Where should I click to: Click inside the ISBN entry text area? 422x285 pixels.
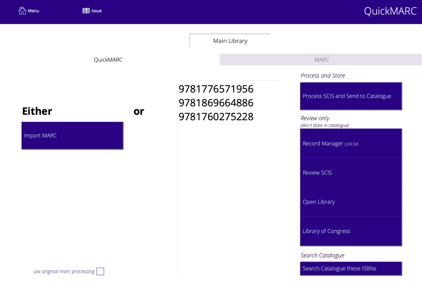point(228,193)
